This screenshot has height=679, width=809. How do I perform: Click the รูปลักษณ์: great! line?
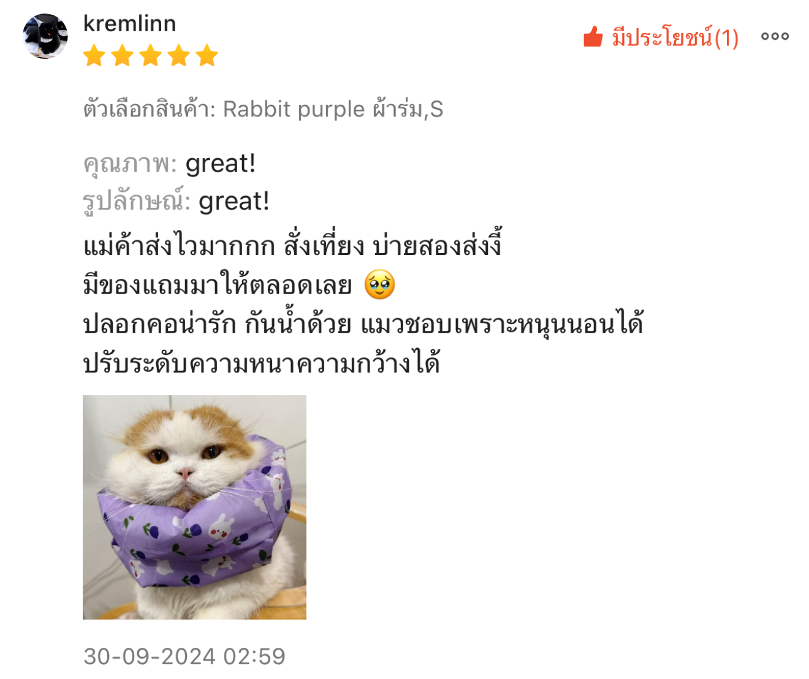176,202
